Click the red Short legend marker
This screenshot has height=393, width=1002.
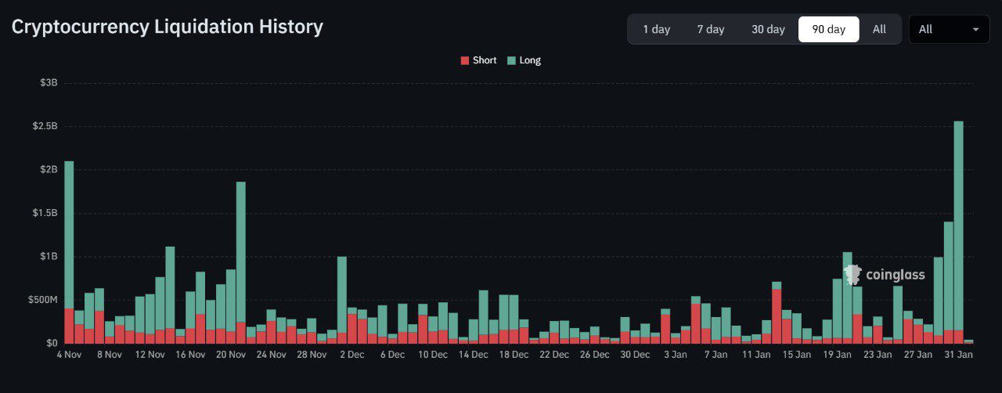click(x=465, y=60)
